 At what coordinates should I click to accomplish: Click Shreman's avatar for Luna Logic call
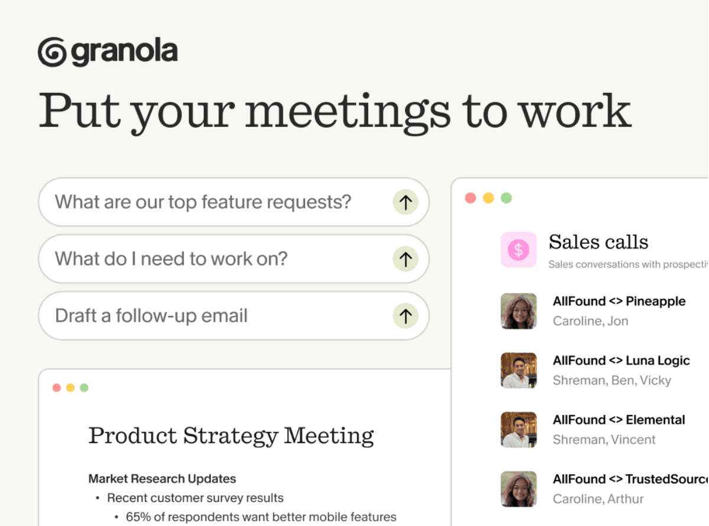[x=519, y=370]
